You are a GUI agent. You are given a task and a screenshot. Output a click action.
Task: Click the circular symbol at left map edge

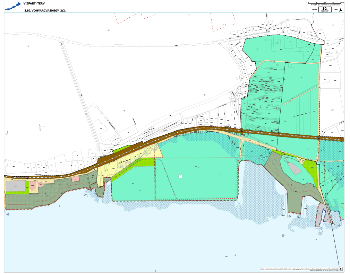(x=8, y=214)
